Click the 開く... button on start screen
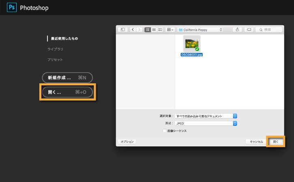Viewport: 294px width, 182px height. (x=67, y=92)
